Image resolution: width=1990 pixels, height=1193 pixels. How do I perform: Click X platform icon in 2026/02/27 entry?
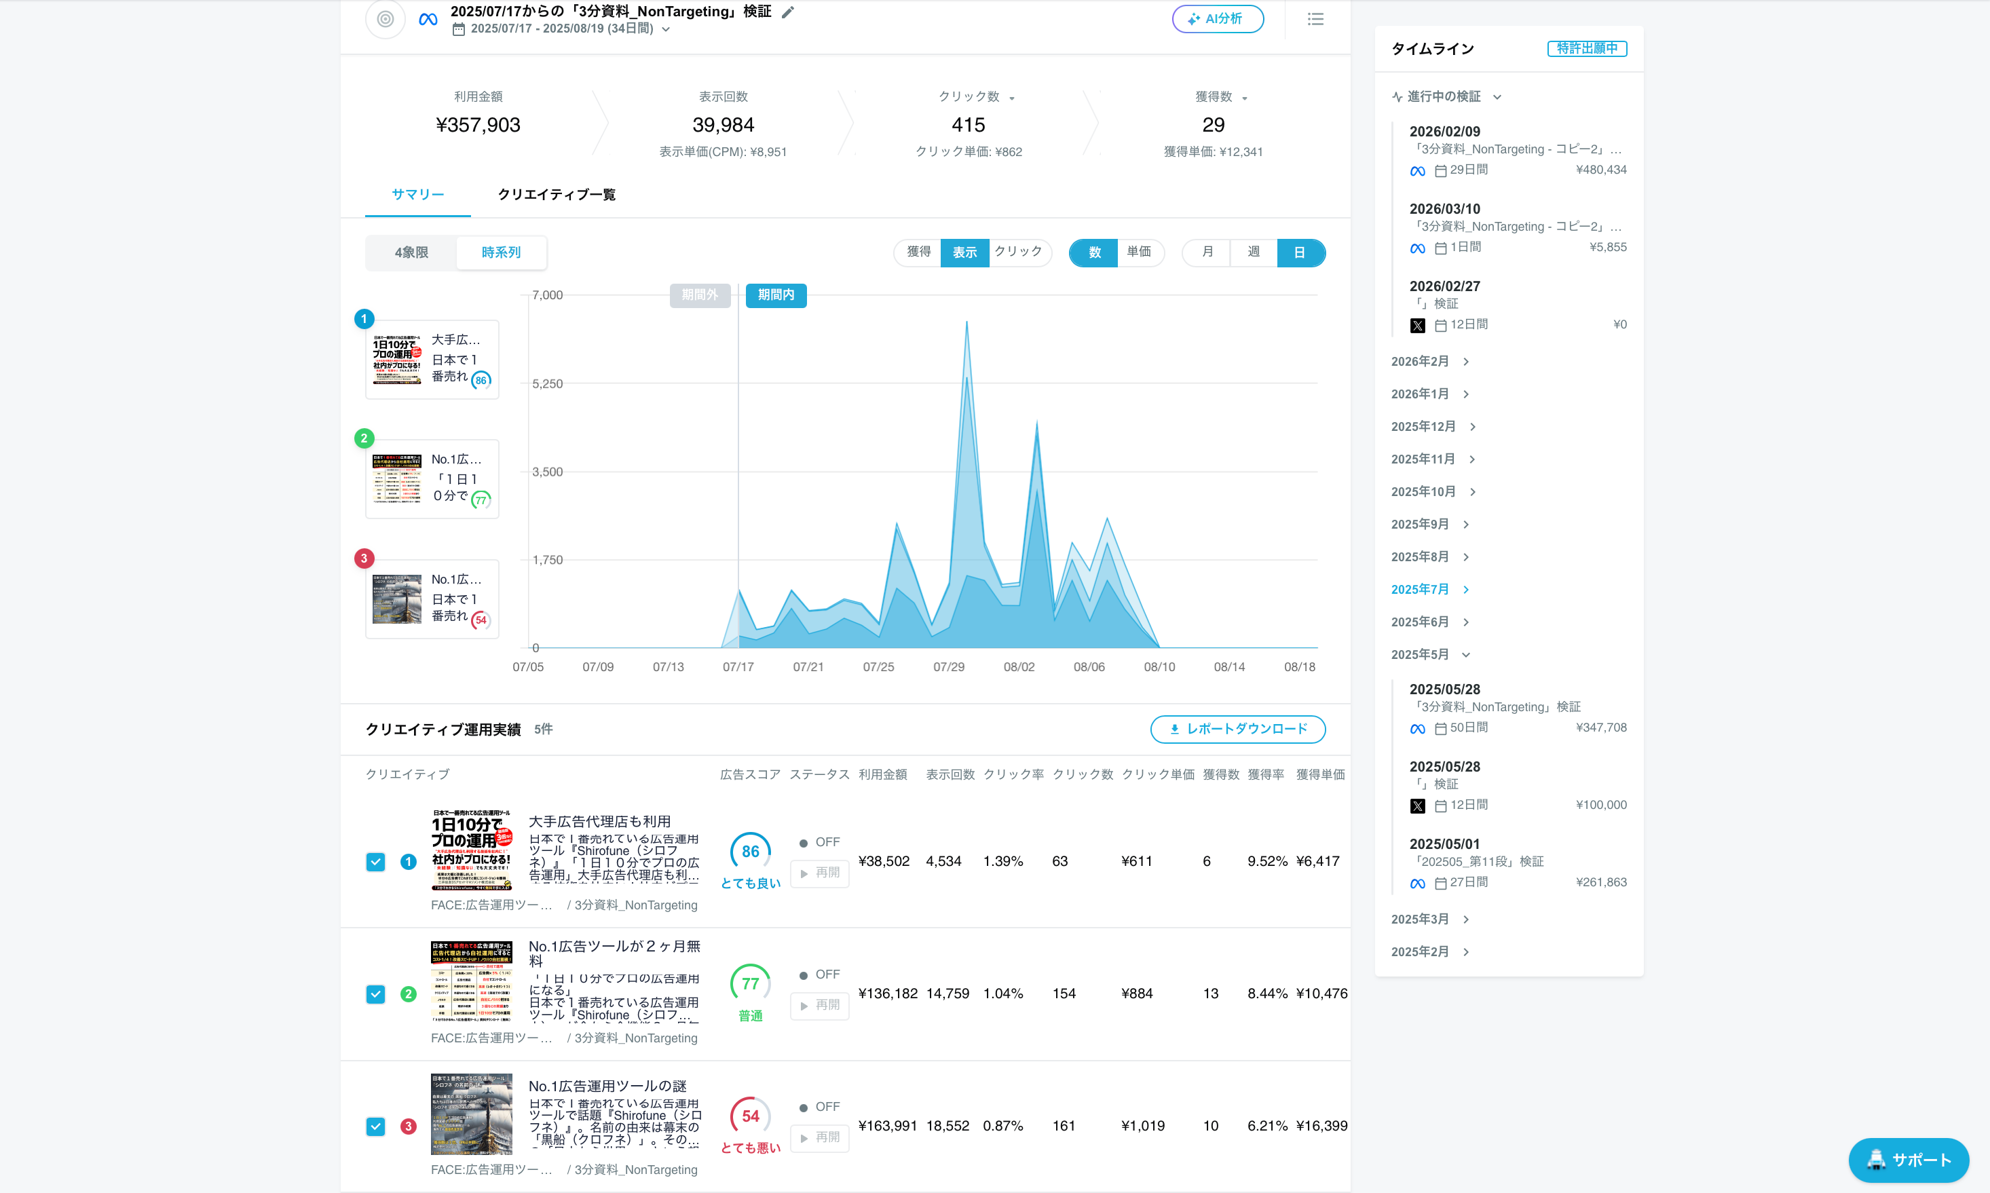point(1418,326)
